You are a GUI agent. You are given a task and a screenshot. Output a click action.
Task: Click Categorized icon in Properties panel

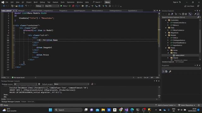pos(163,72)
